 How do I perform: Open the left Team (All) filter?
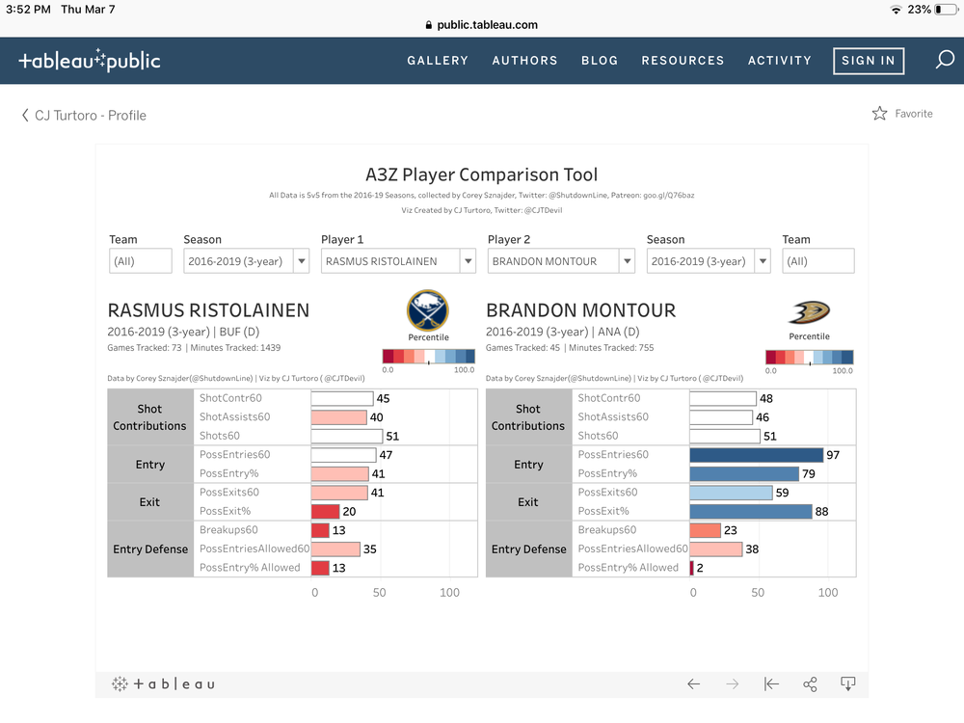140,260
